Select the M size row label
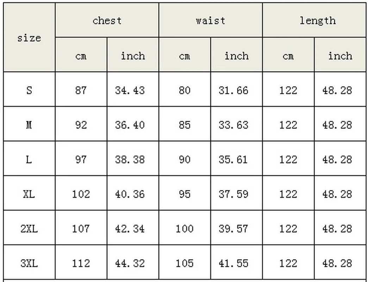368x282 pixels. coord(29,125)
